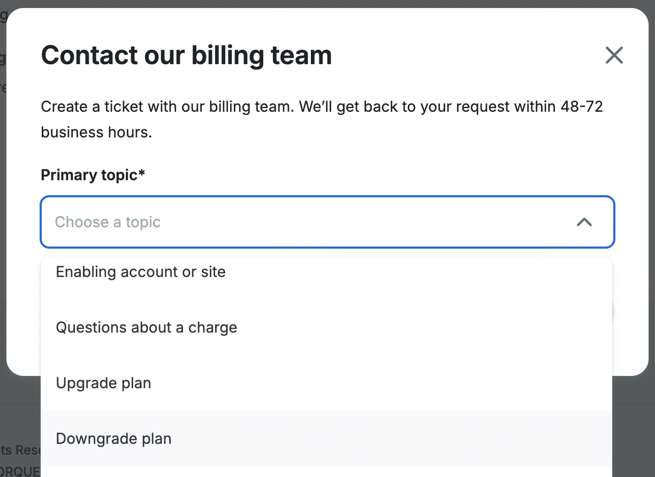Select "Enabling account or site" topic
Viewport: 655px width, 477px height.
[141, 272]
